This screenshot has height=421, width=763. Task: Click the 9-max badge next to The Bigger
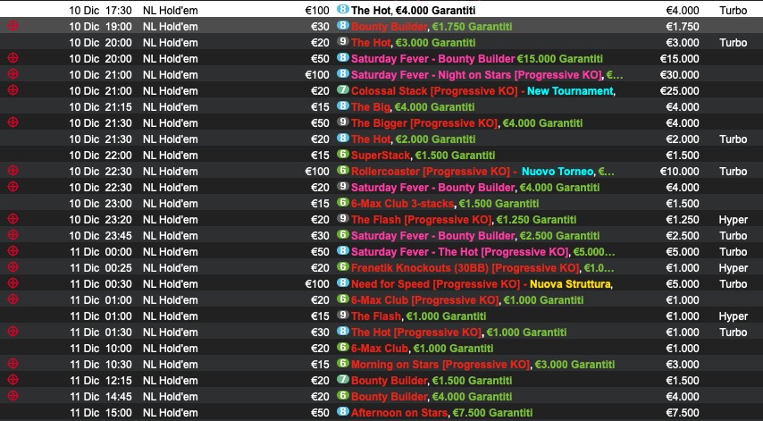pos(342,122)
